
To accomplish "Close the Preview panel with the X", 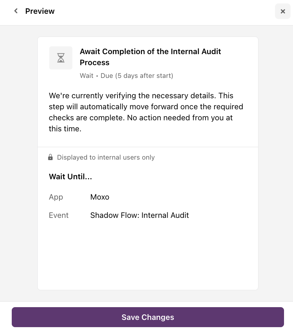I will pos(283,11).
